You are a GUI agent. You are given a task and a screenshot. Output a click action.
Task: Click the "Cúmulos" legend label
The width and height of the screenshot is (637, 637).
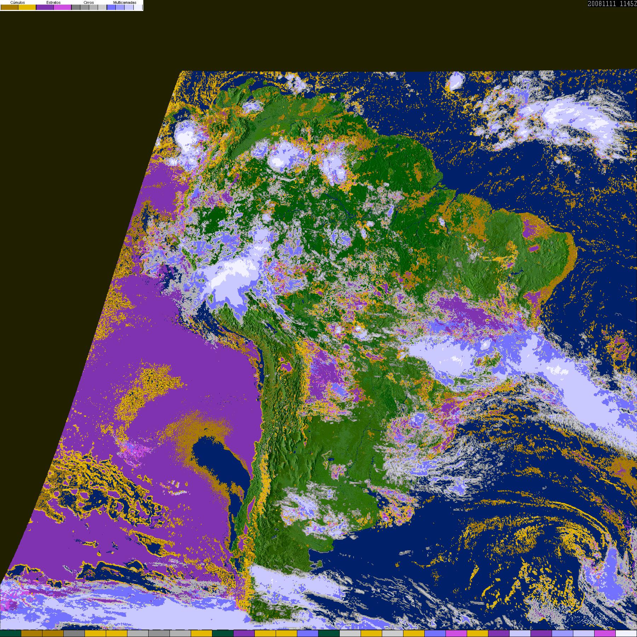(x=18, y=2)
